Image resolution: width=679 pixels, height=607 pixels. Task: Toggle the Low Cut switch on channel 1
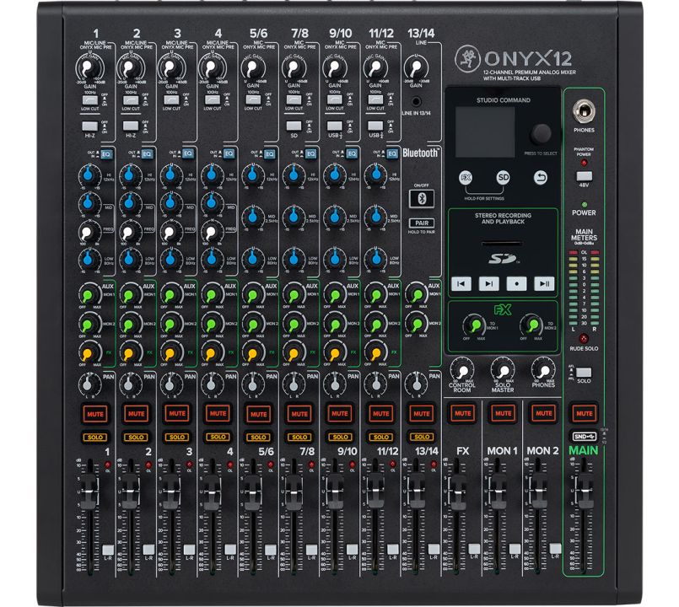point(89,99)
